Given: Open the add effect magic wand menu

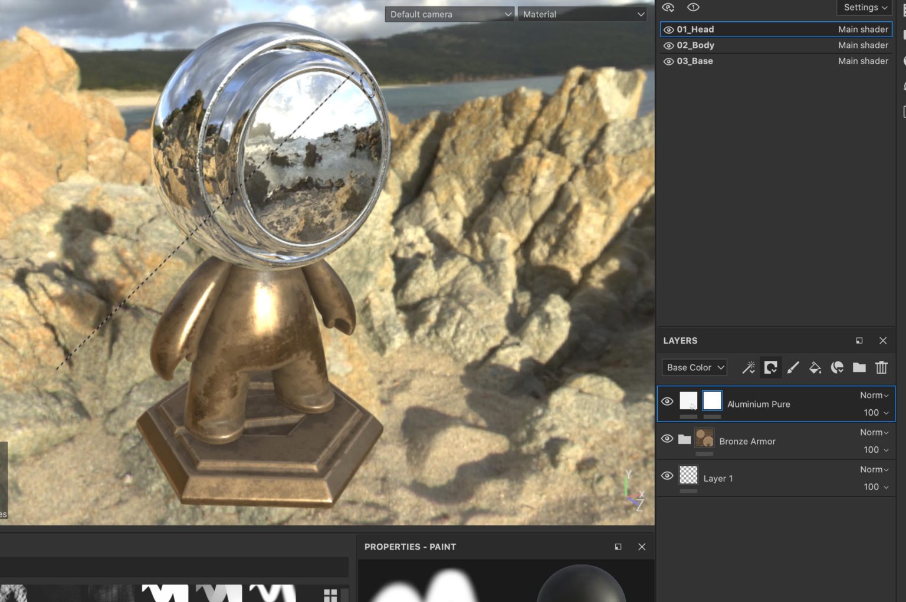Looking at the screenshot, I should [749, 368].
